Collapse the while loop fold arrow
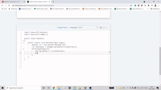Image resolution: width=161 pixels, height=90 pixels. pos(23,49)
